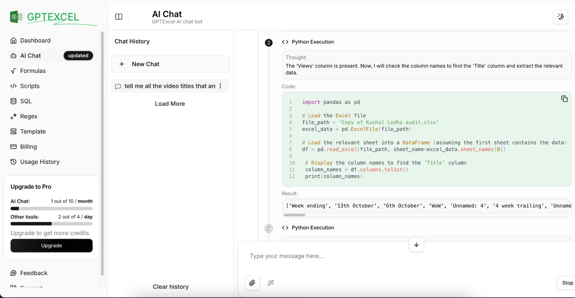The width and height of the screenshot is (575, 298).
Task: Click Load More chat history
Action: click(170, 104)
